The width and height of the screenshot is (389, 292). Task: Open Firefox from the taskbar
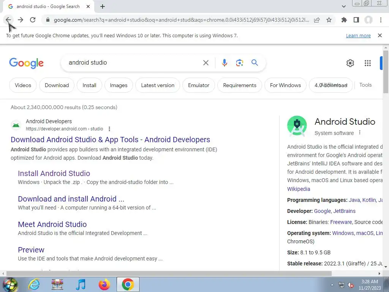coord(104,284)
